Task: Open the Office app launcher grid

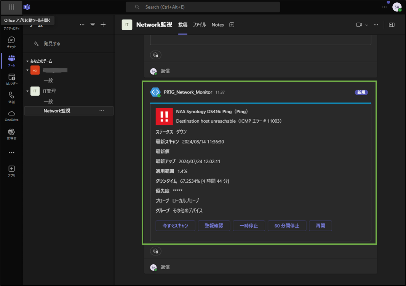Action: point(11,7)
